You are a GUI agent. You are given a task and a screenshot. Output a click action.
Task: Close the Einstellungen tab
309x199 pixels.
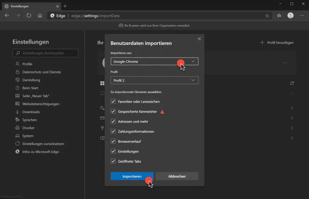57,6
